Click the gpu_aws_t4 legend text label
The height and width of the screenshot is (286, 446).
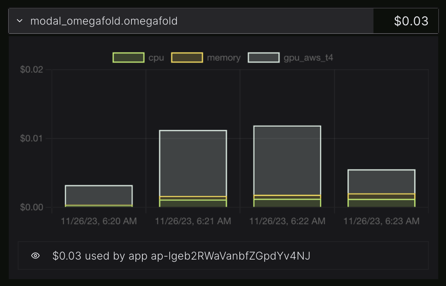pos(308,58)
